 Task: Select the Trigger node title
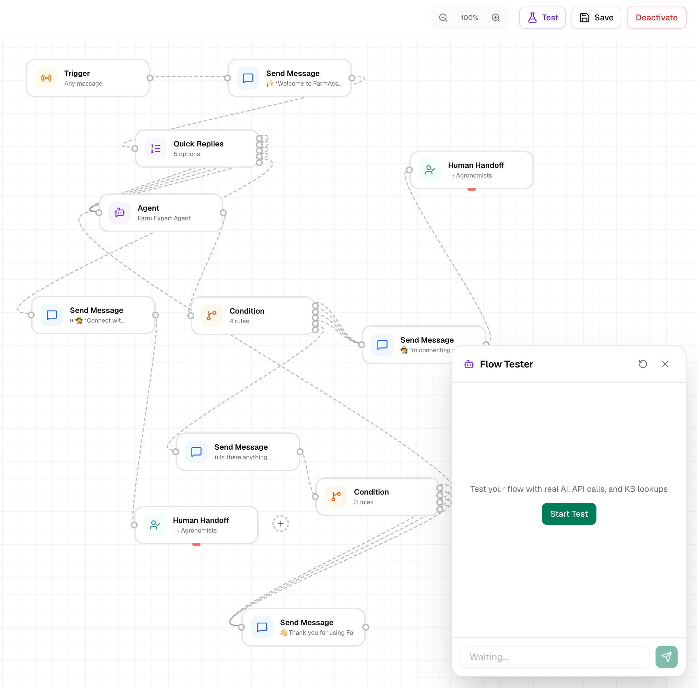77,73
